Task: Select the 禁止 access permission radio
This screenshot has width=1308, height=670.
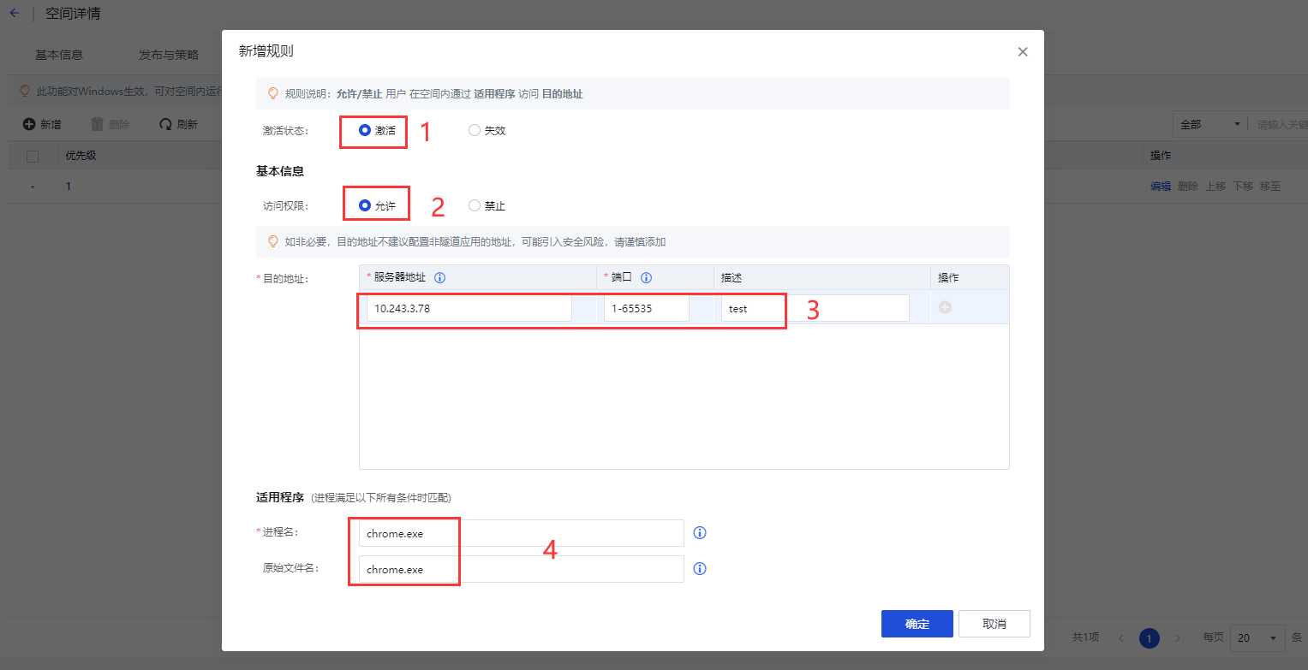Action: [475, 206]
